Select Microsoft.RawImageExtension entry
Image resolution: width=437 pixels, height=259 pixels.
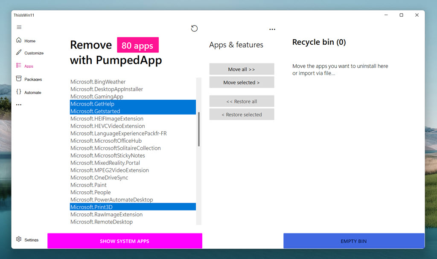tap(133, 214)
